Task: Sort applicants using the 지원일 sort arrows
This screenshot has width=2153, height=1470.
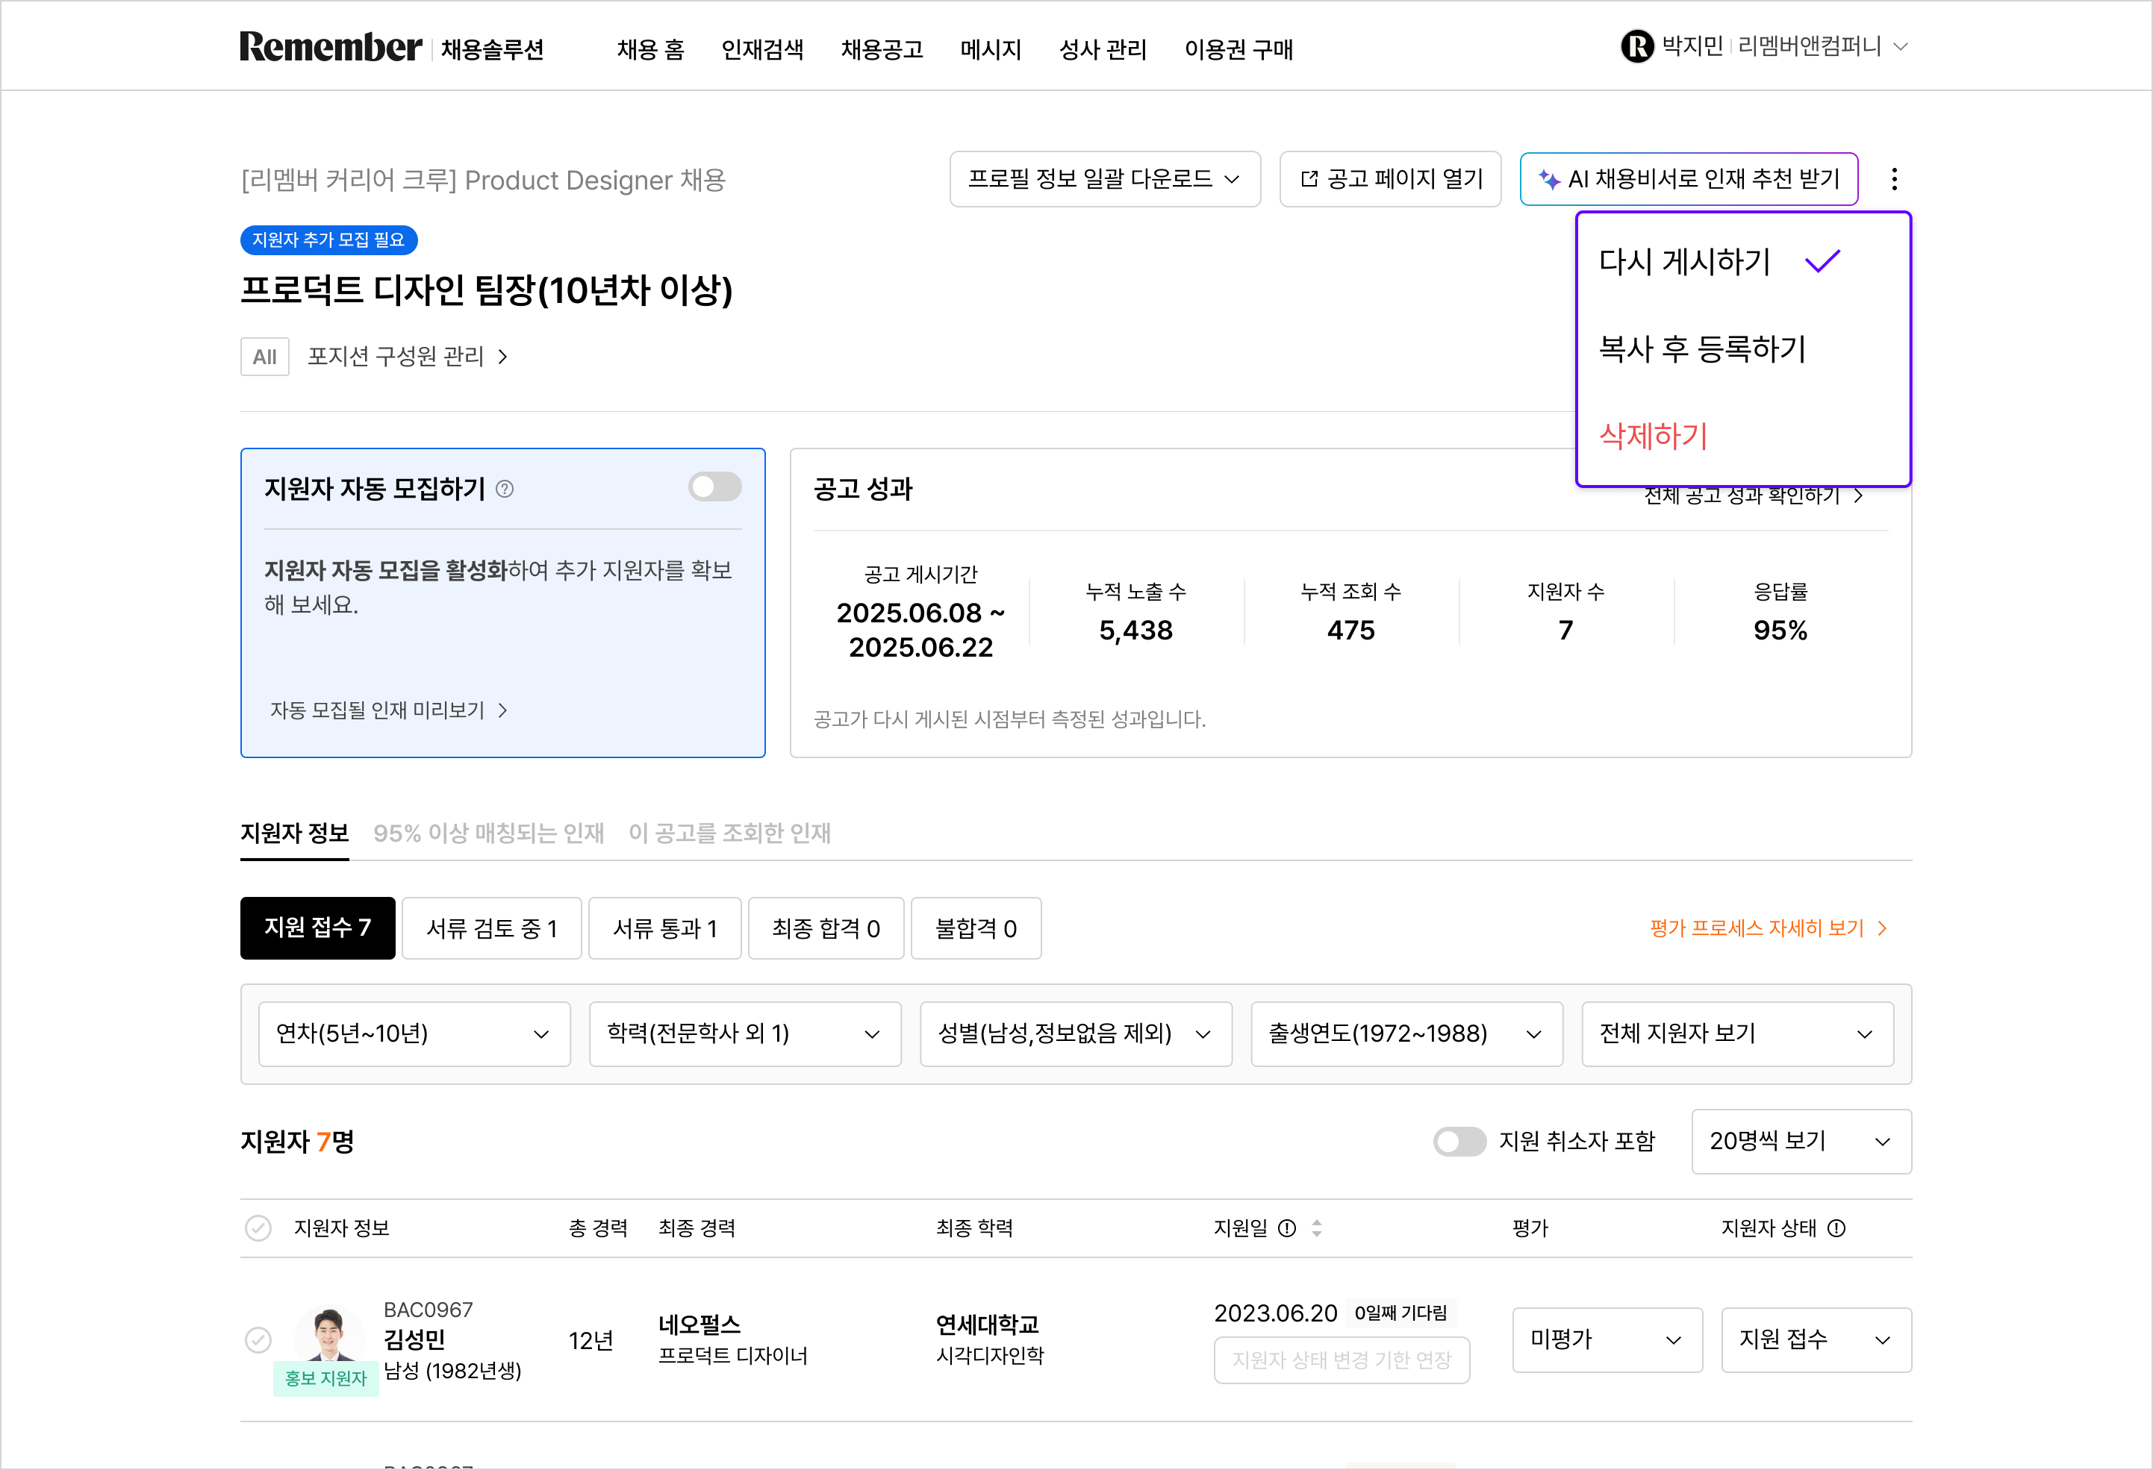Action: click(1316, 1228)
